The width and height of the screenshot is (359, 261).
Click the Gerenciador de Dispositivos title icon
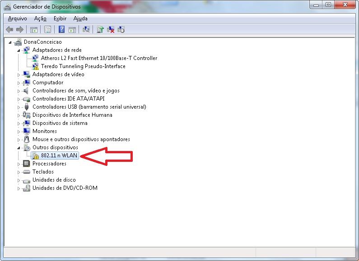coord(7,7)
